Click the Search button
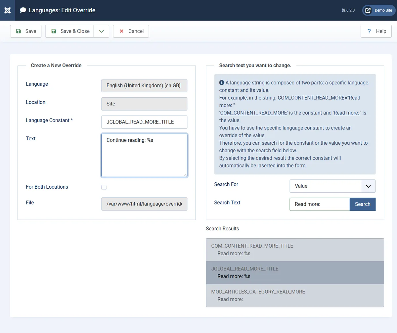 363,204
